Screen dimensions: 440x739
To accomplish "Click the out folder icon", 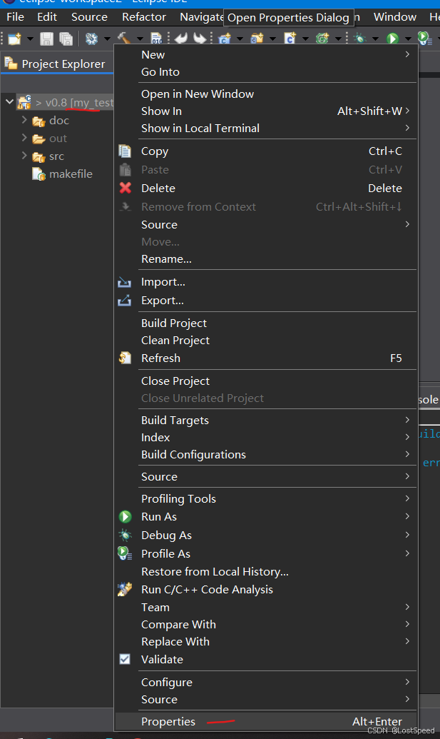I will pos(39,139).
